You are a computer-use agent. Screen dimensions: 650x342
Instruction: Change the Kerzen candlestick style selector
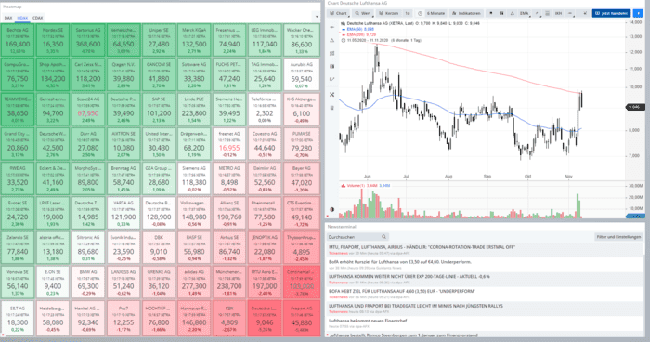[389, 13]
